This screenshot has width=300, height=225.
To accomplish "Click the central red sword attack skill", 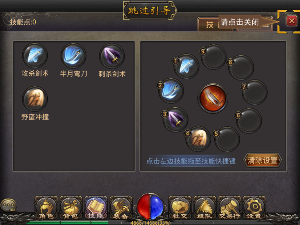I will (x=213, y=98).
